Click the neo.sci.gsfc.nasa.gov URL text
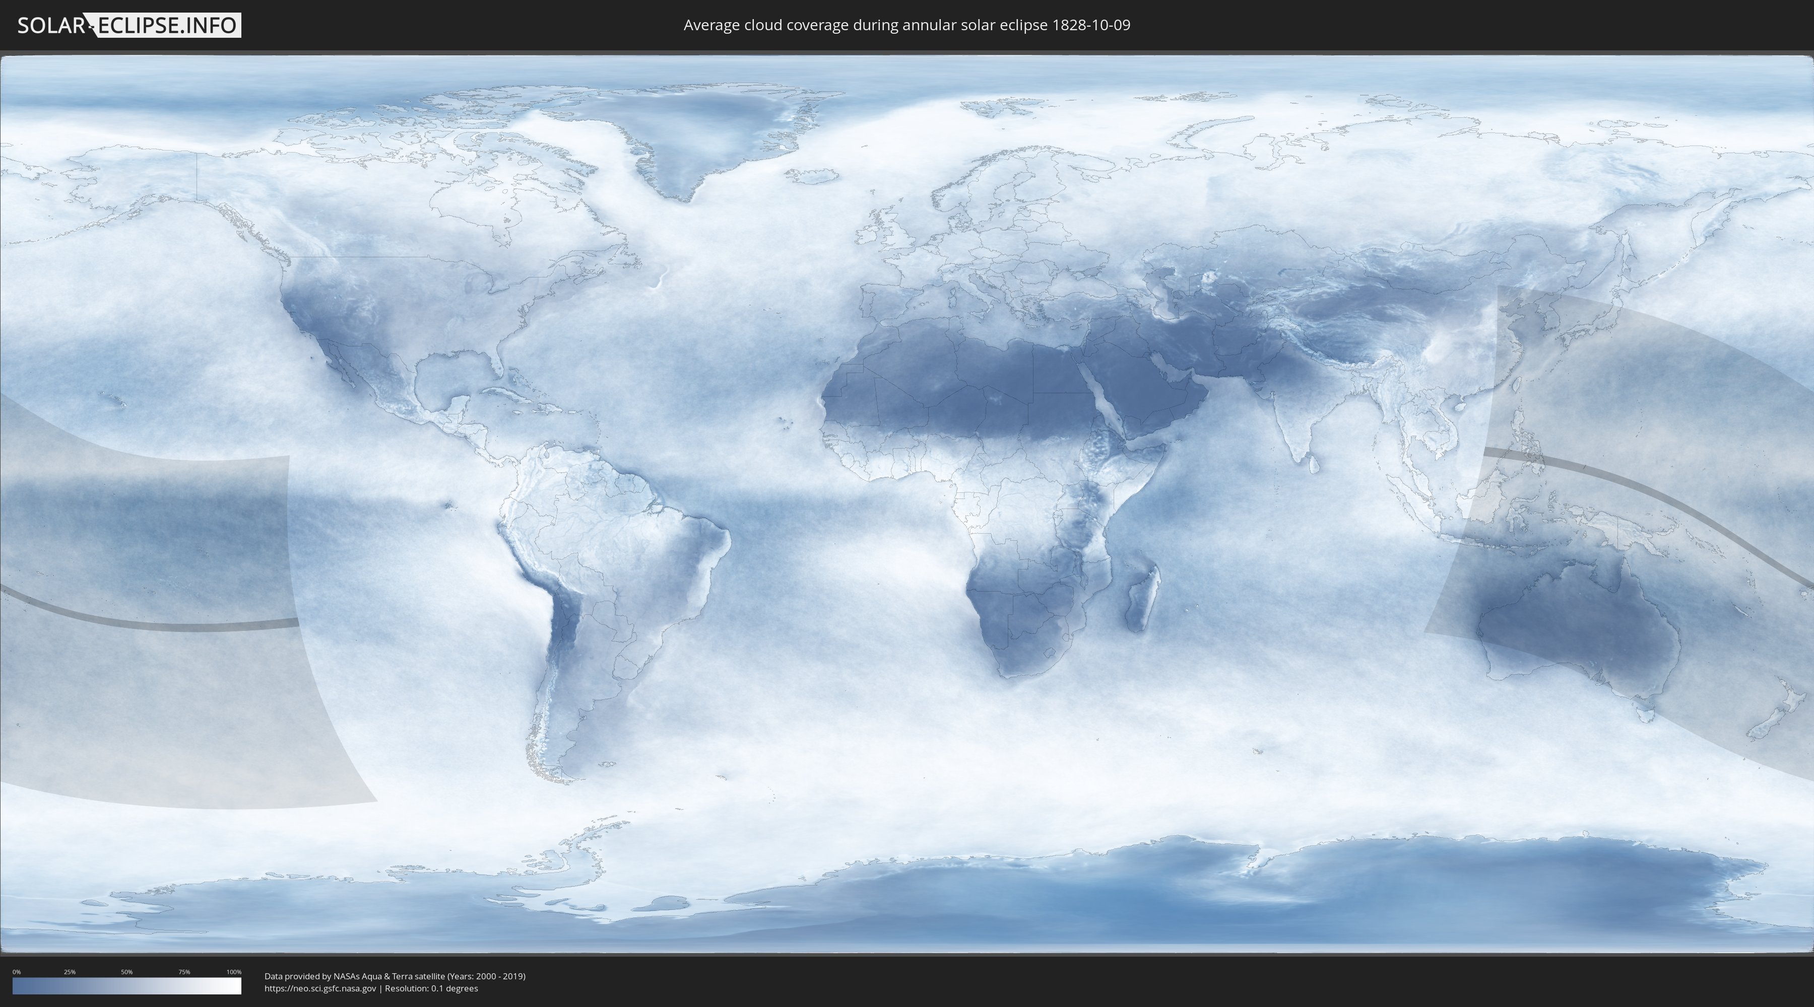The image size is (1814, 1007). pos(319,988)
